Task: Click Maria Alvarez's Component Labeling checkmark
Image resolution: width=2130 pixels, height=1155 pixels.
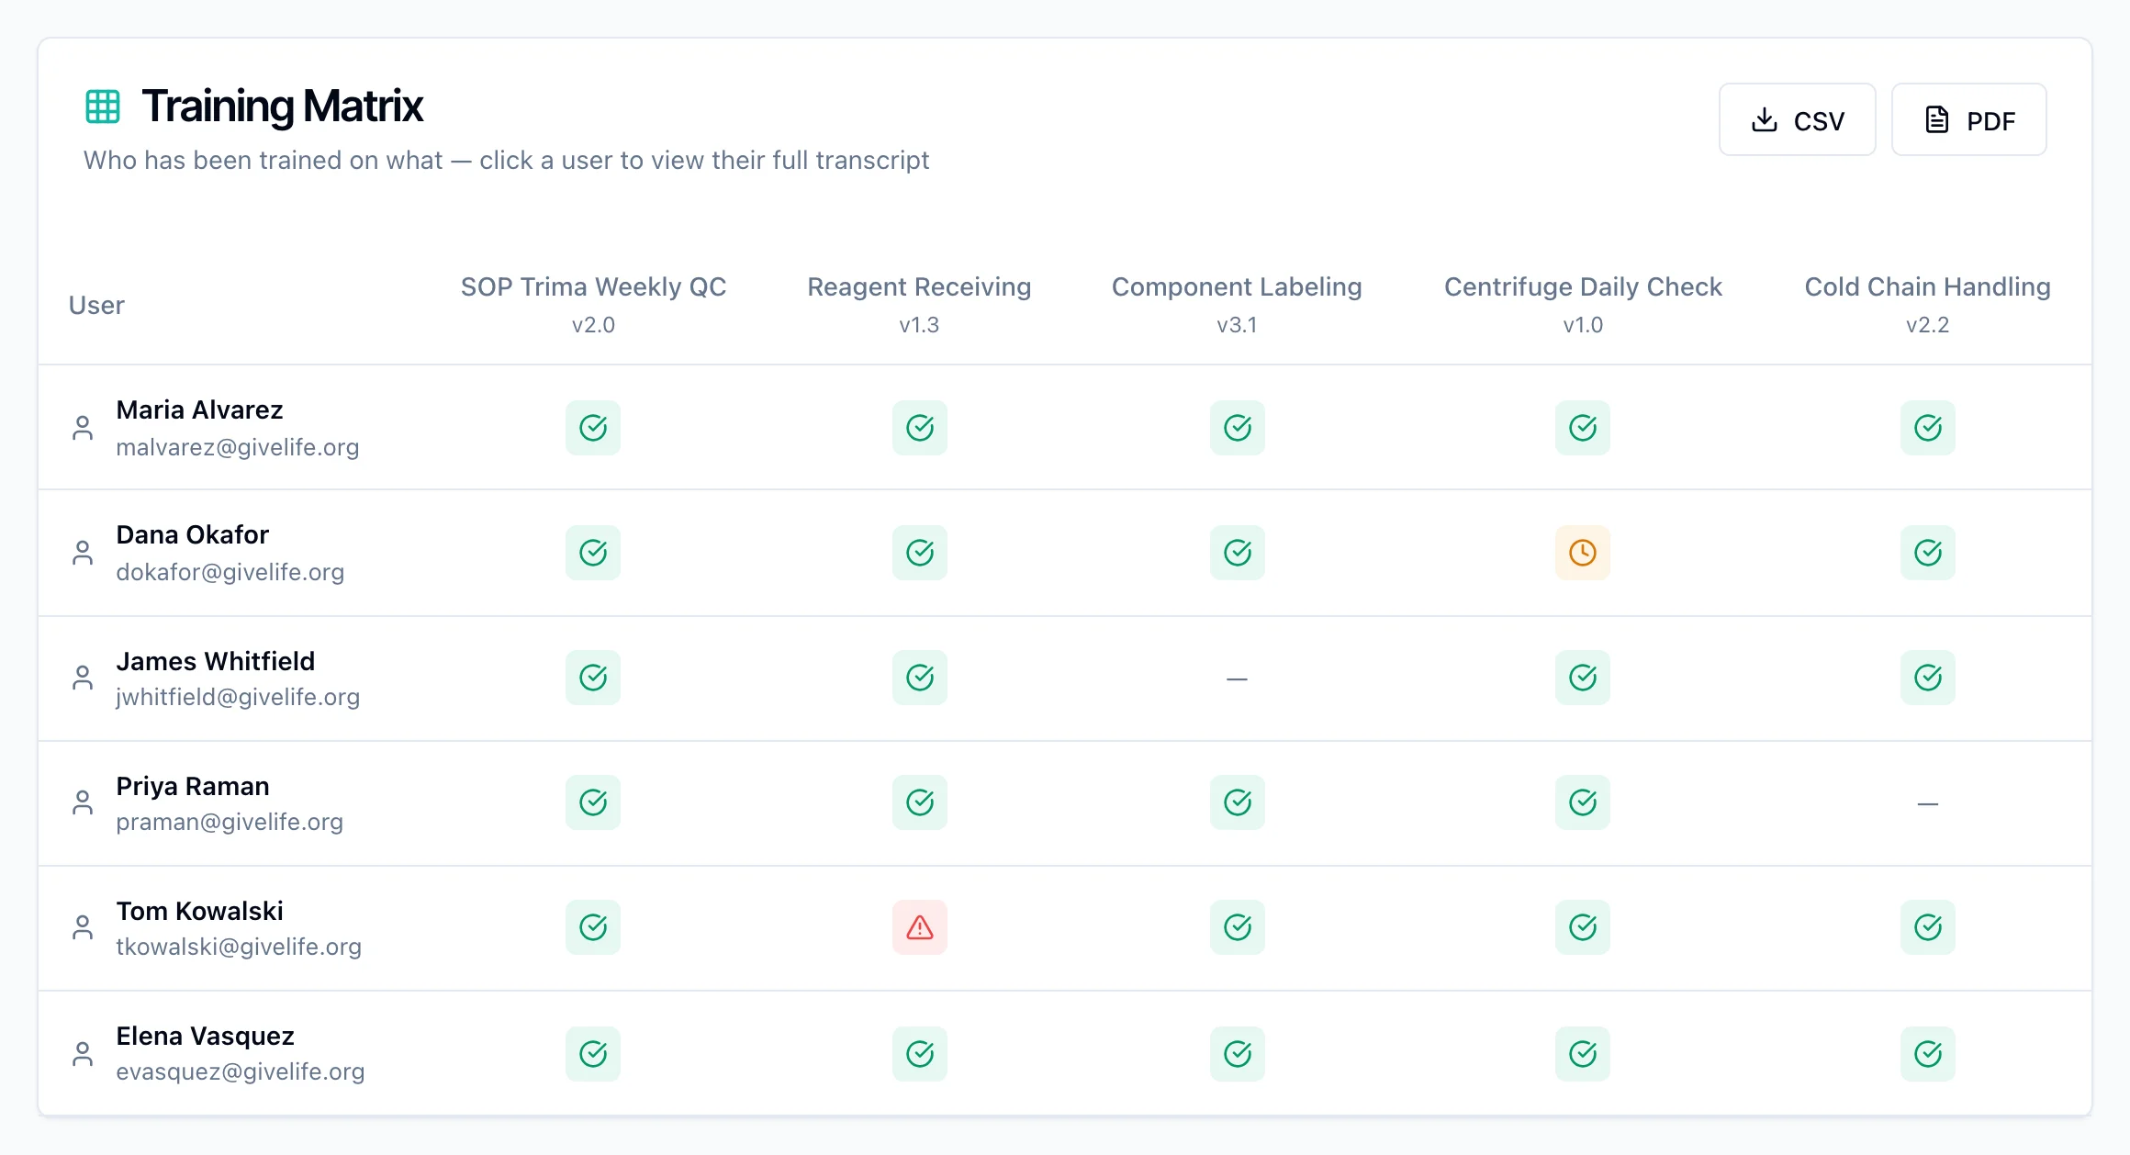Action: (x=1238, y=428)
